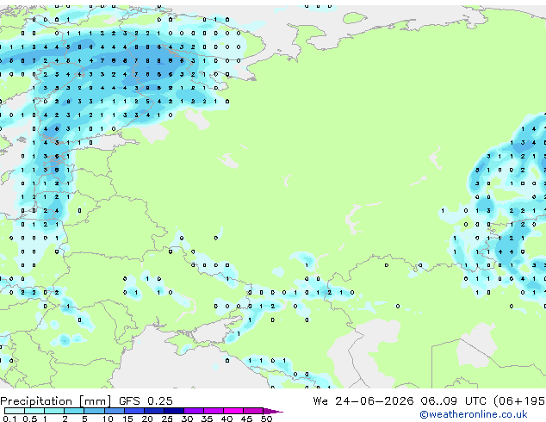The width and height of the screenshot is (546, 422).
Task: Click the '(06+195' forecast offset text
Action: coord(519,401)
